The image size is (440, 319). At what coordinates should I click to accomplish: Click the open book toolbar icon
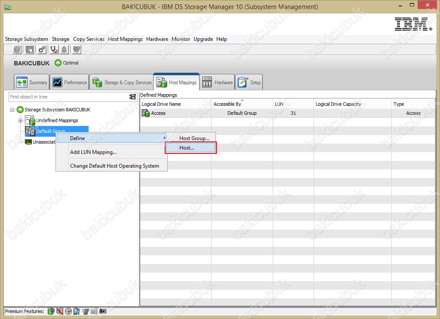point(29,50)
